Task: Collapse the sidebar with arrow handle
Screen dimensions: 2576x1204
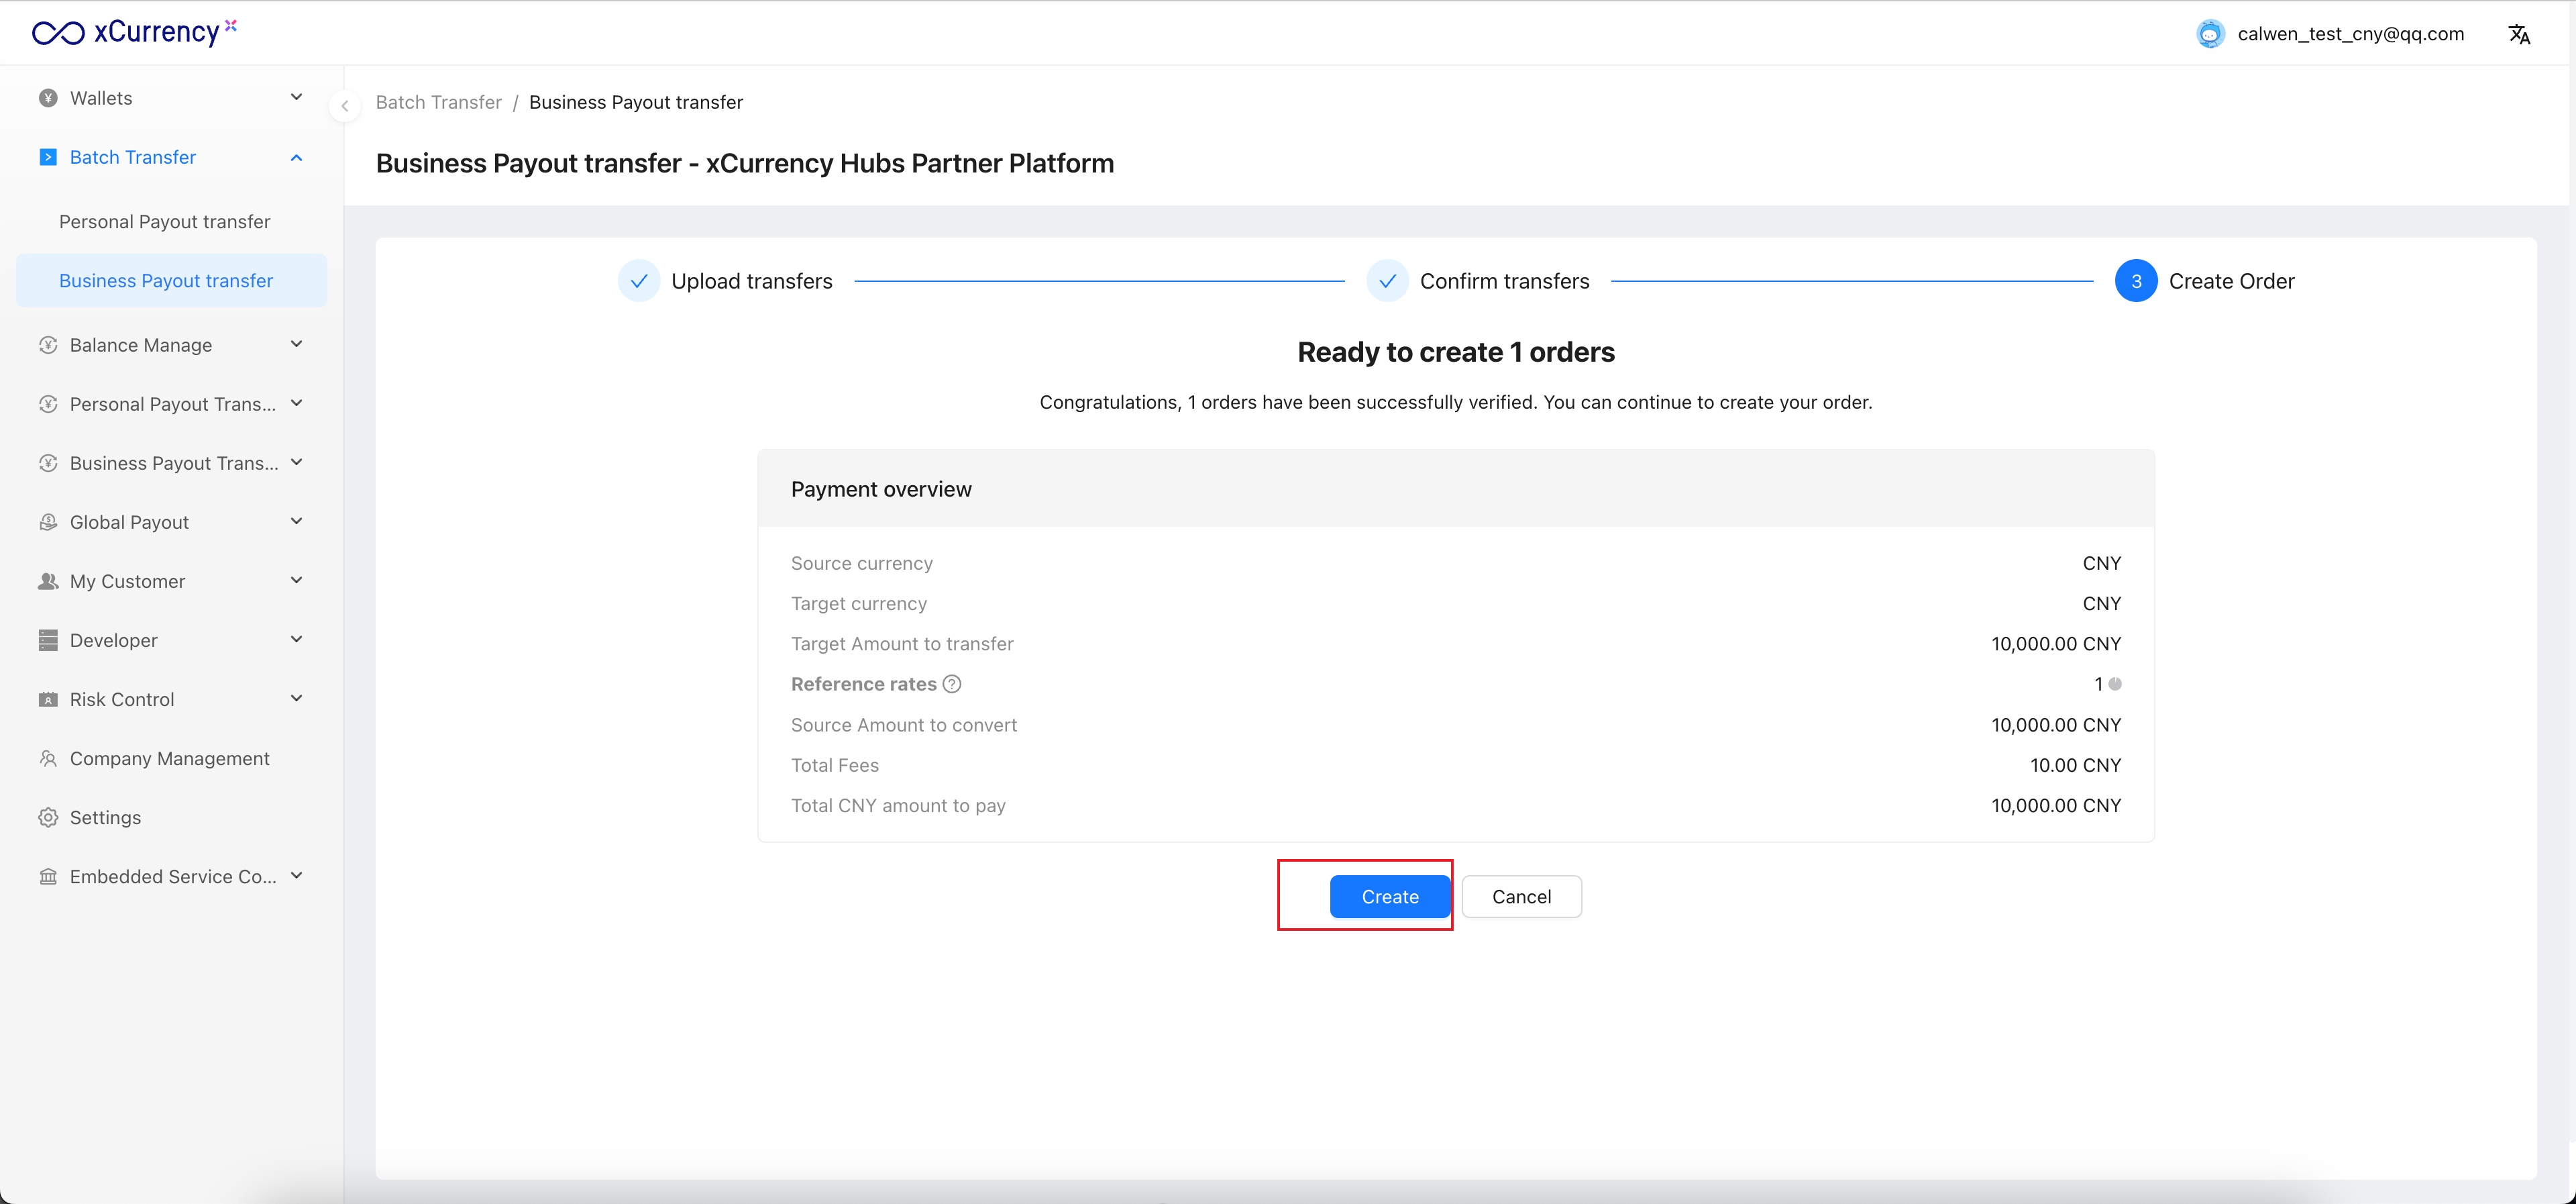Action: click(344, 105)
